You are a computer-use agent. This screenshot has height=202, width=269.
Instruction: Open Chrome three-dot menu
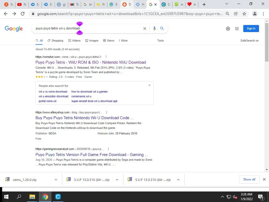tap(263, 14)
